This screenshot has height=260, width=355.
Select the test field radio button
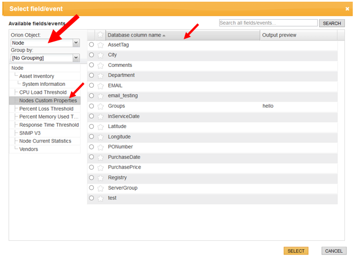coord(92,198)
